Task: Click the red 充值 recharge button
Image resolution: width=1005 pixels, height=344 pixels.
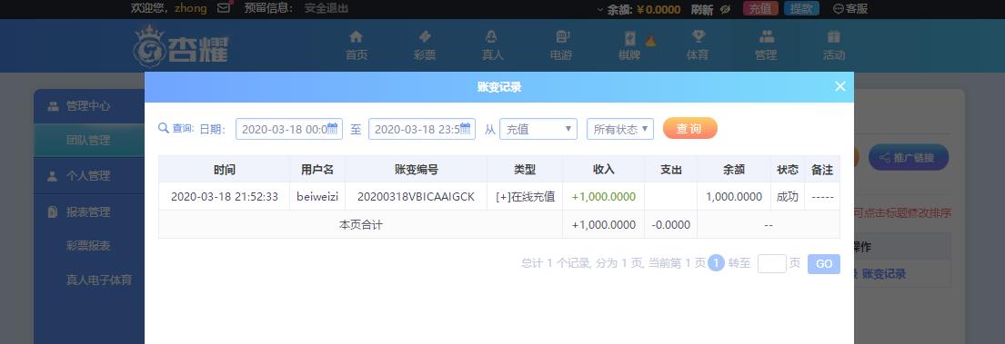Action: click(x=761, y=8)
